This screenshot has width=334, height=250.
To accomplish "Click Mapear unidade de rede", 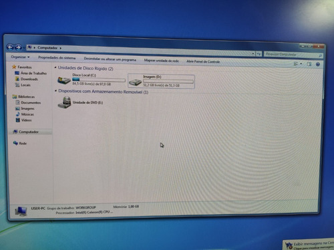I will 162,61.
